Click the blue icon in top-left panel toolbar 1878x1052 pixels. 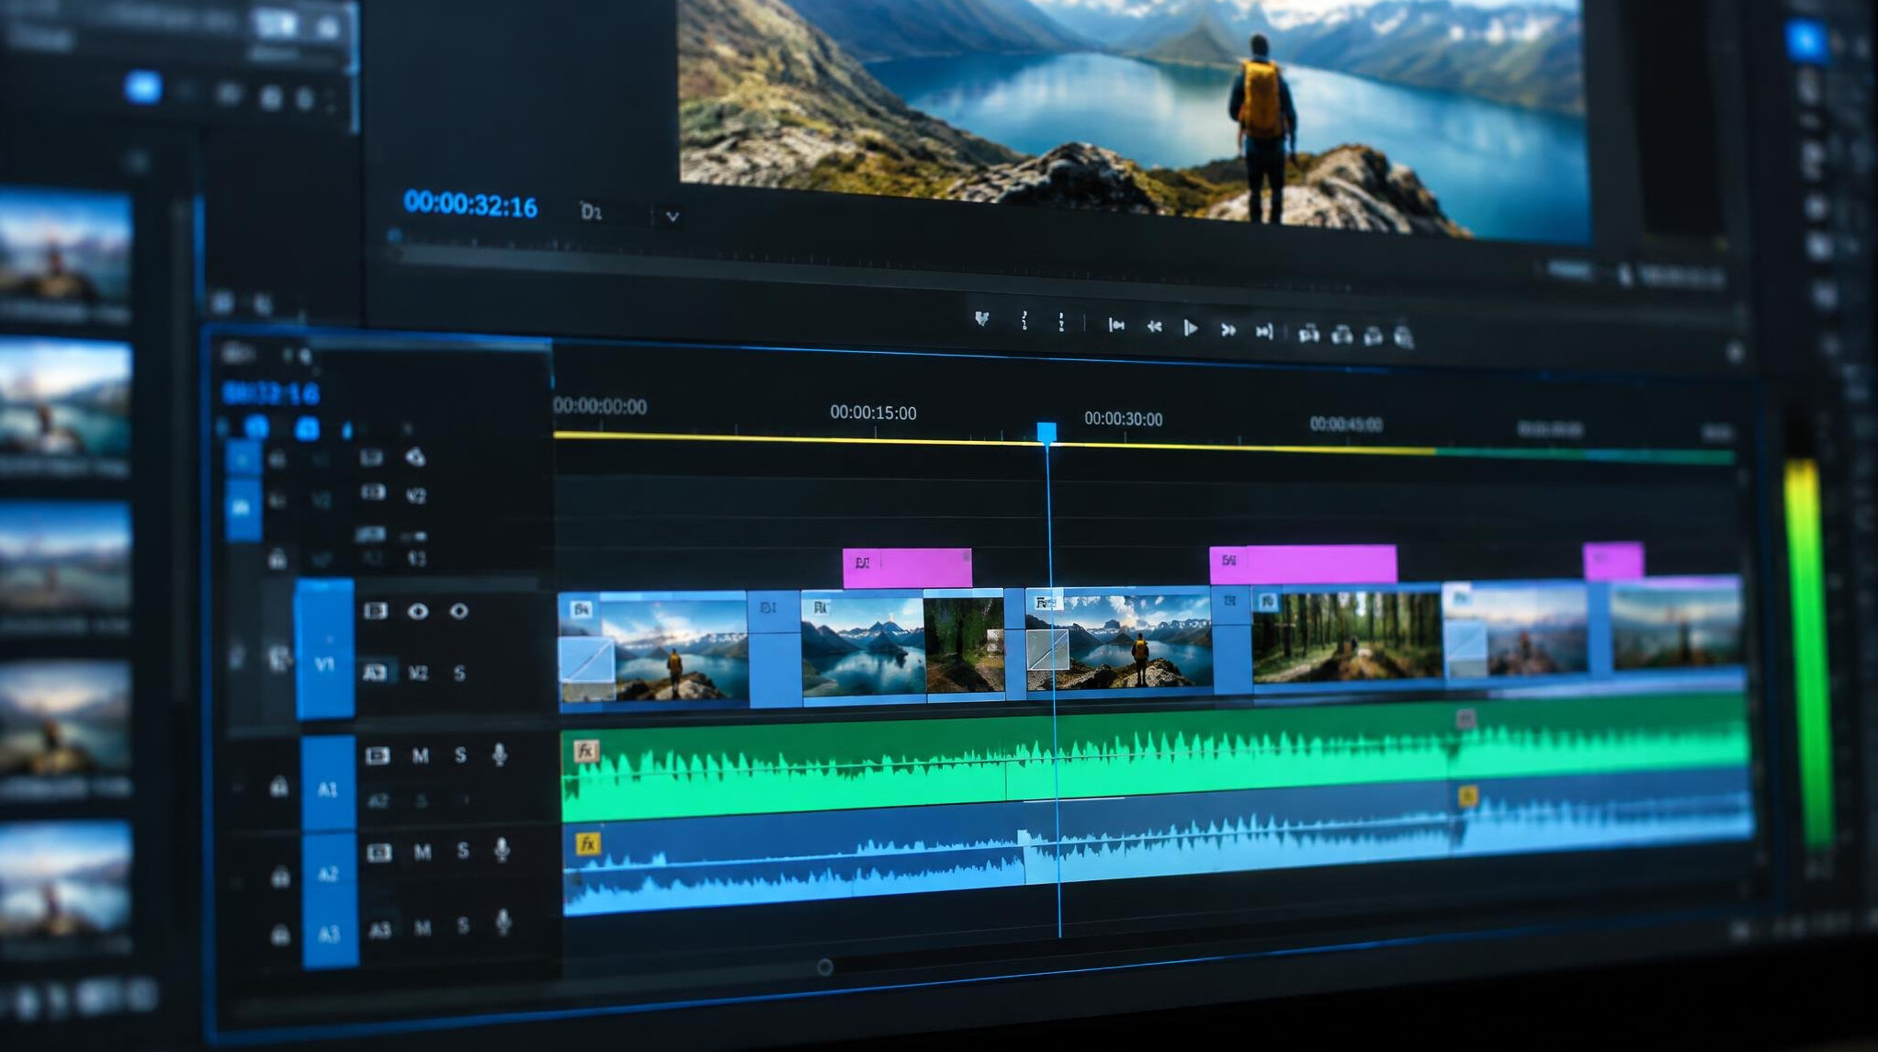tap(142, 88)
